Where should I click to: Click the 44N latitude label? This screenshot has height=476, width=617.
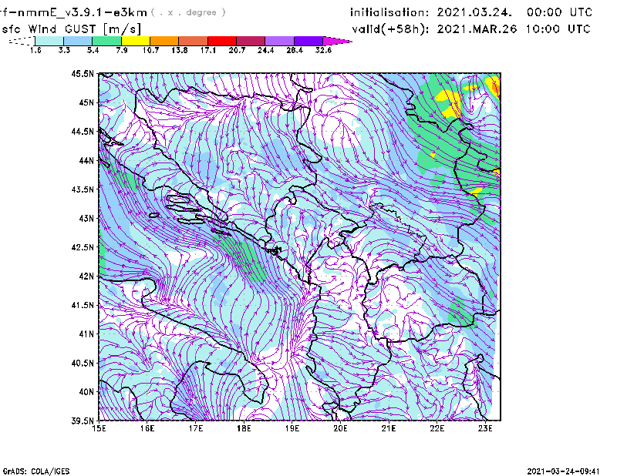pos(86,160)
